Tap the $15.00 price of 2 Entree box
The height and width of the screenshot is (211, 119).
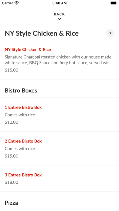point(12,156)
